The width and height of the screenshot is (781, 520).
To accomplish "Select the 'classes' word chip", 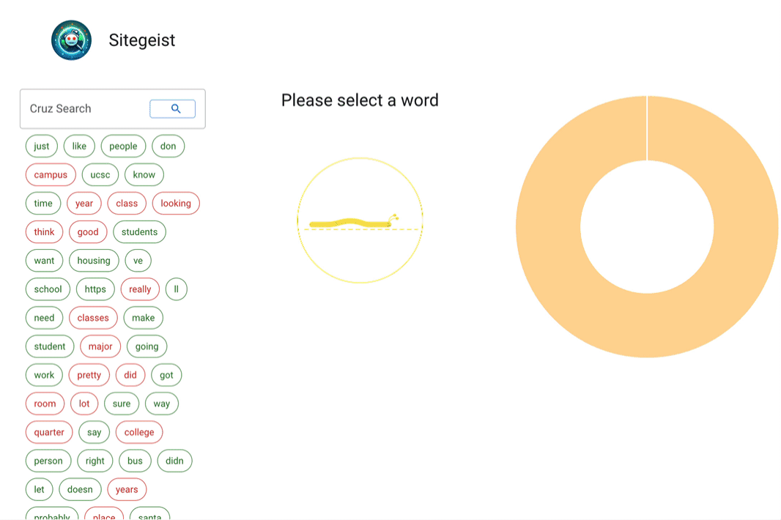I will pyautogui.click(x=93, y=318).
